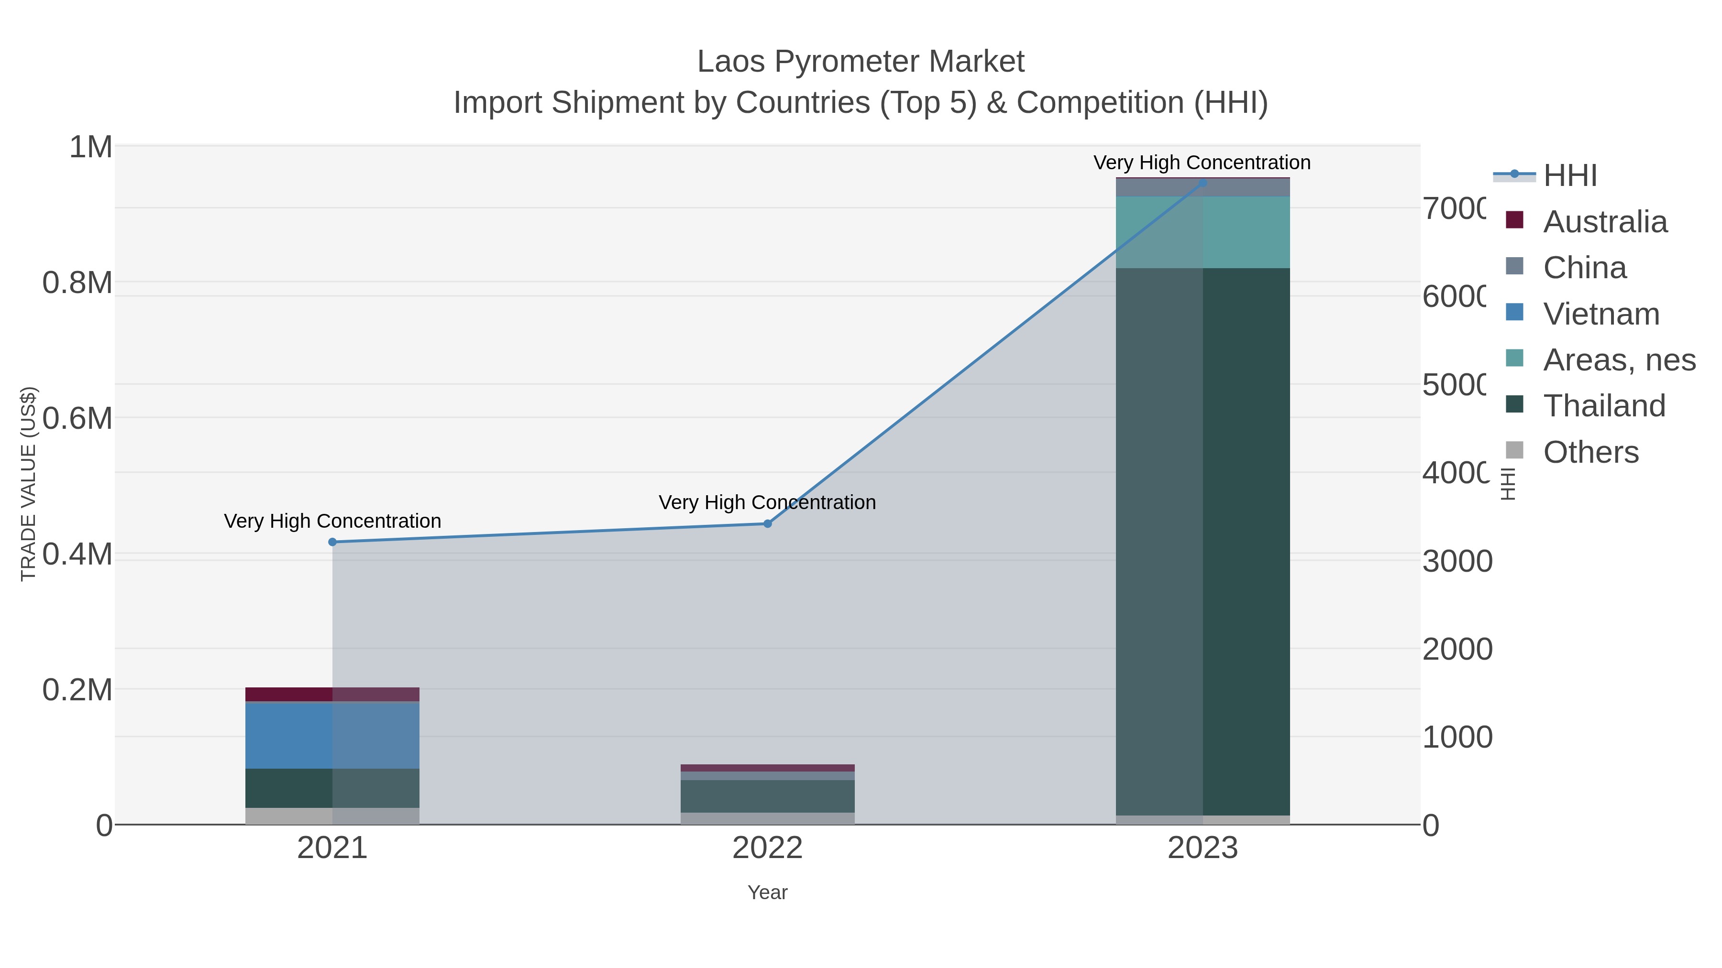This screenshot has height=968, width=1722.
Task: Click the 2000 tick on HHI axis
Action: coord(1457,649)
